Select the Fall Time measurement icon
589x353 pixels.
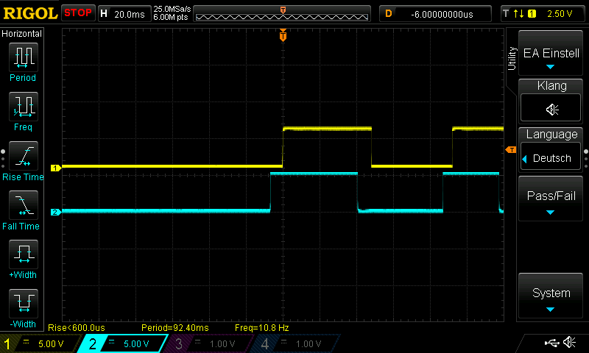click(24, 205)
